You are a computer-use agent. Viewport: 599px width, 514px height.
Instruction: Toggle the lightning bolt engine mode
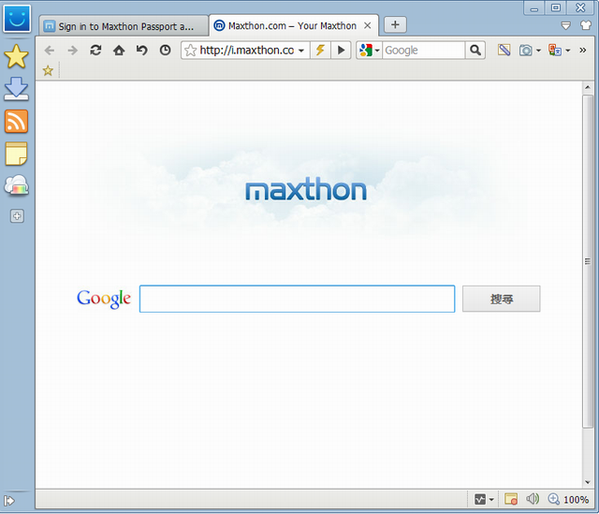point(320,50)
